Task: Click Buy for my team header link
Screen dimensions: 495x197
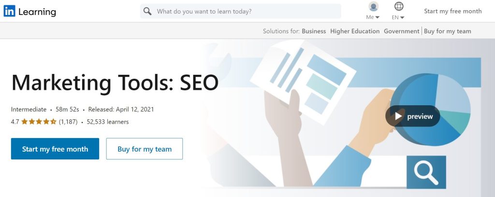Action: tap(448, 31)
